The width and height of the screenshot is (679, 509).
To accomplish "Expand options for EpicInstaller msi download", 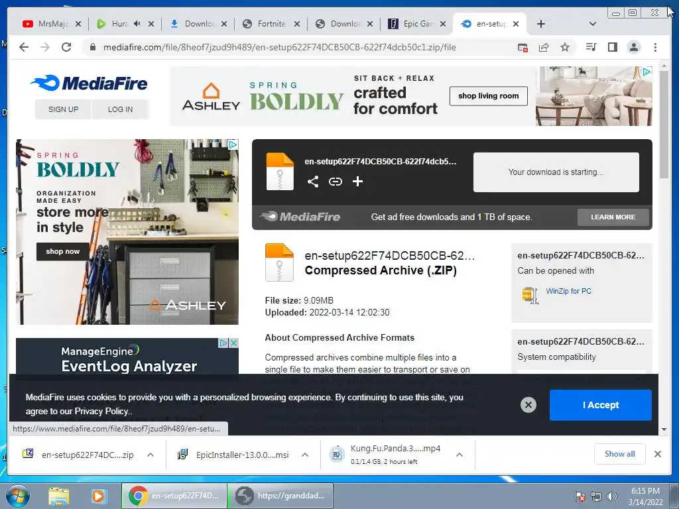I will [x=305, y=455].
